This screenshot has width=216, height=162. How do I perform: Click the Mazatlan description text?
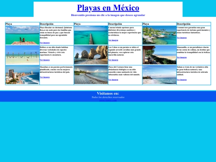coord(56,70)
